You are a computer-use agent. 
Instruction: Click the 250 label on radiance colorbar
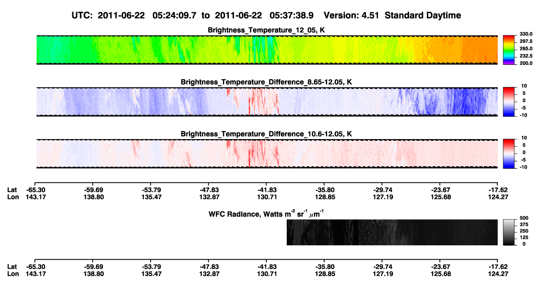524,231
